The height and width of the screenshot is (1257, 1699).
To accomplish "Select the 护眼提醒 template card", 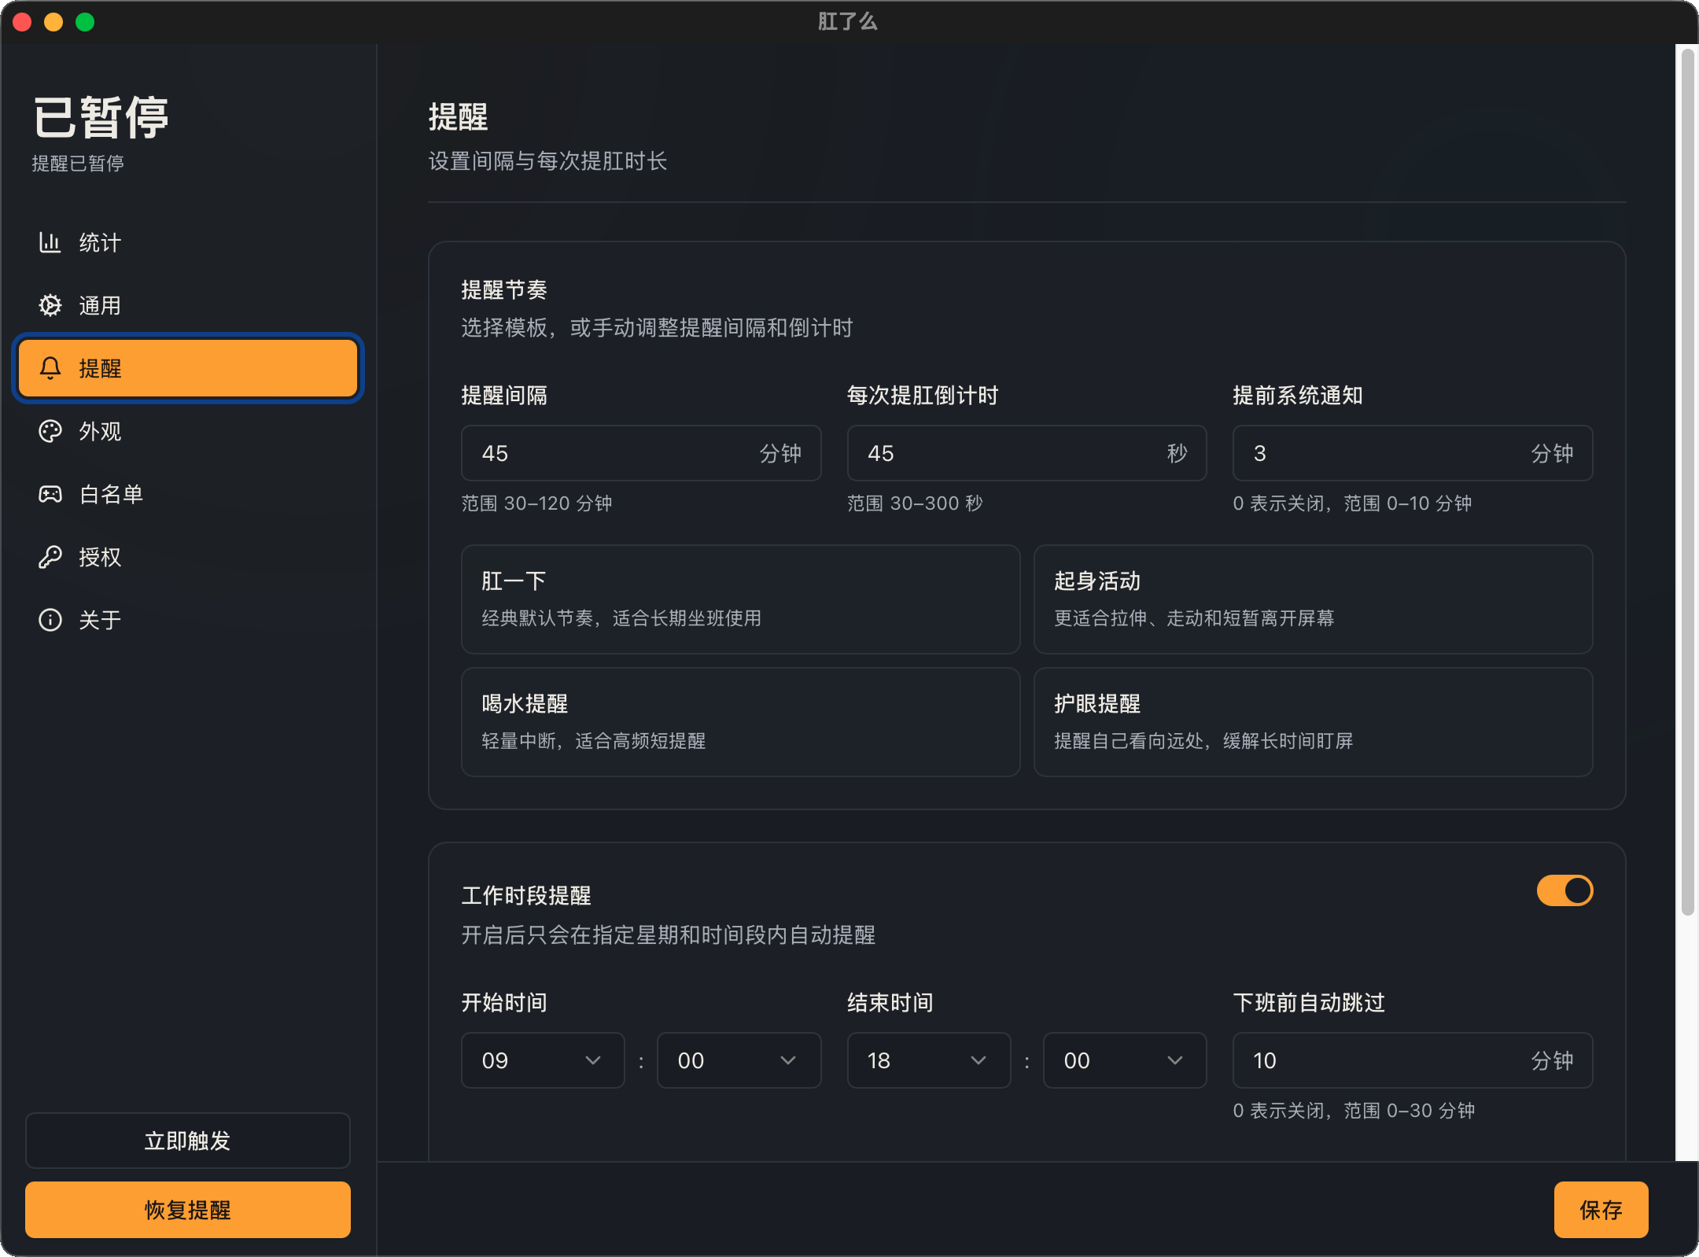I will (1314, 722).
